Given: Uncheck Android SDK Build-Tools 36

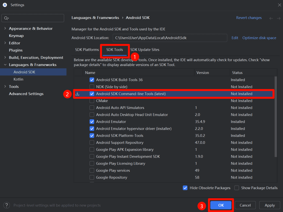Looking at the screenshot, I should click(x=92, y=80).
